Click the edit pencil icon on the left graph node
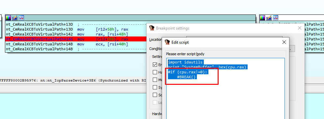The height and width of the screenshot is (119, 324). [15, 18]
